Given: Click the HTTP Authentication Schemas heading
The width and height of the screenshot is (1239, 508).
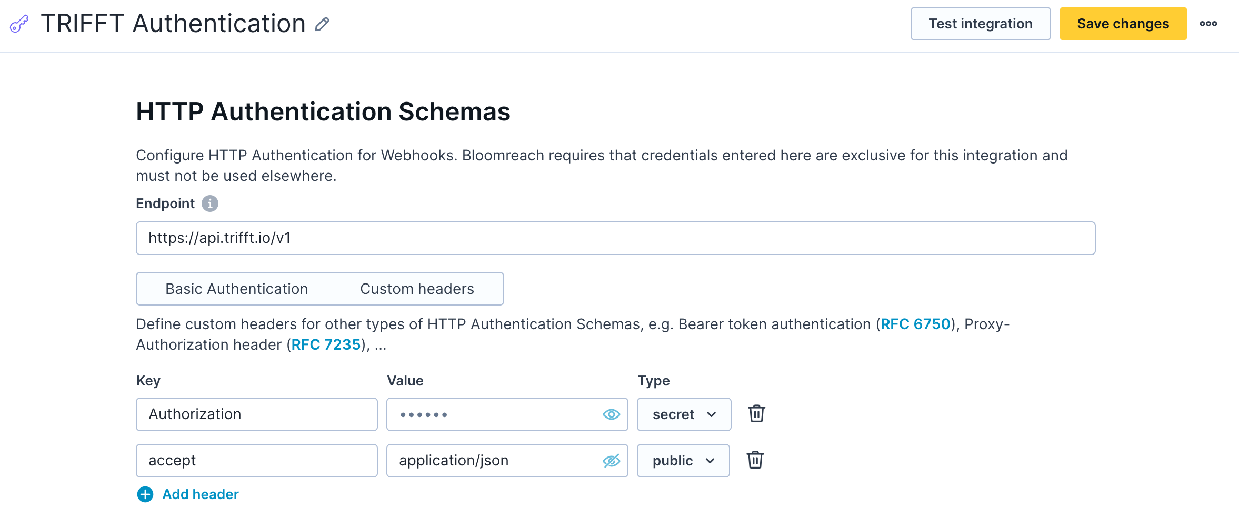Looking at the screenshot, I should [323, 111].
